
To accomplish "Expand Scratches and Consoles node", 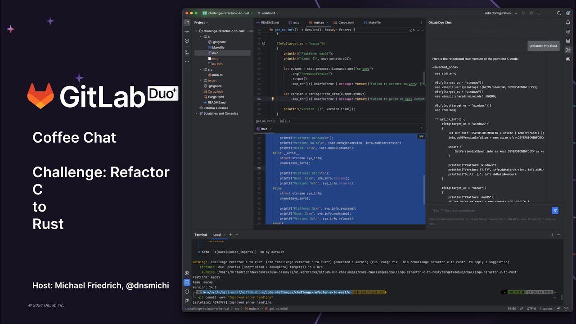I will coord(196,113).
